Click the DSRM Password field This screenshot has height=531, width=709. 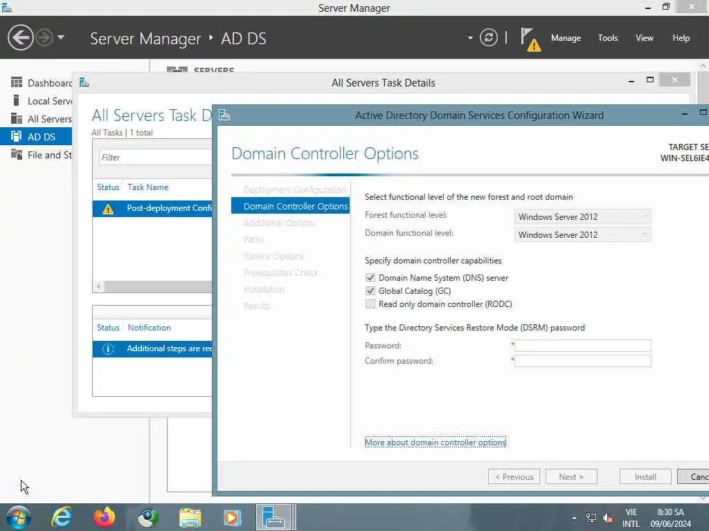click(583, 346)
